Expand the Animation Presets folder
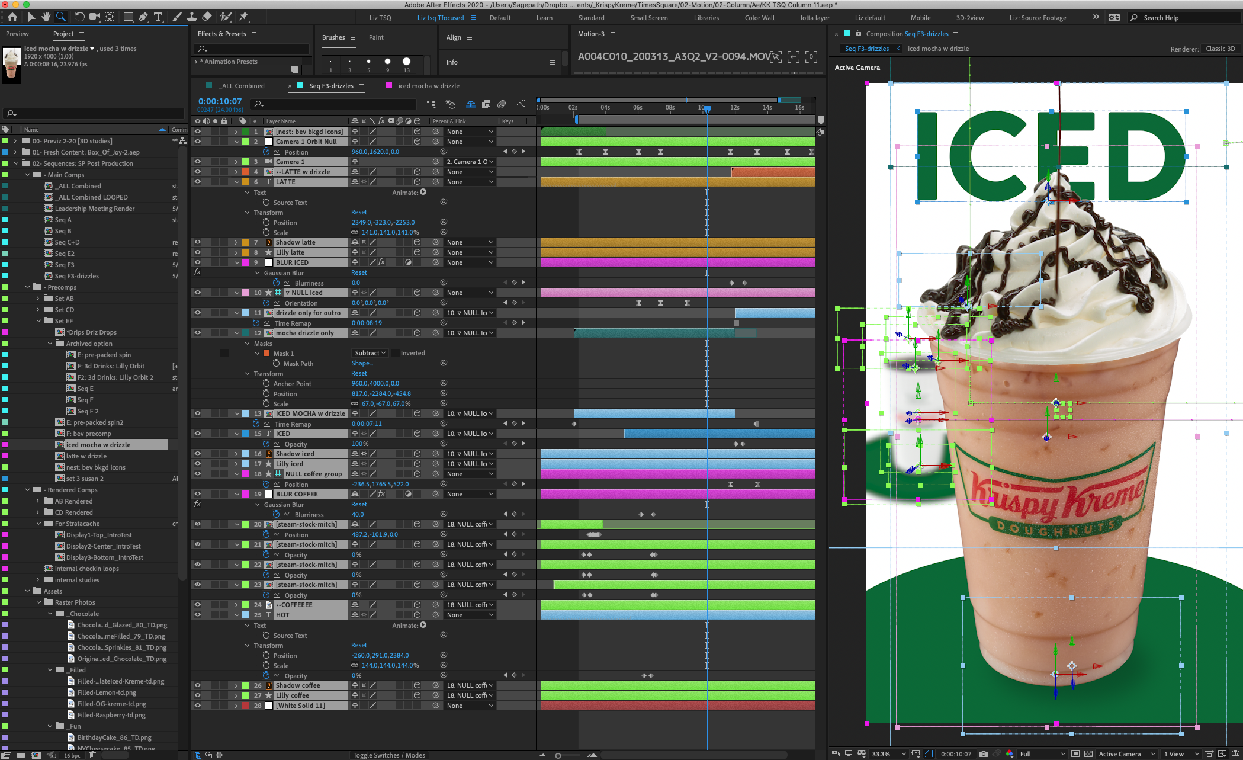Viewport: 1243px width, 760px height. pyautogui.click(x=196, y=62)
